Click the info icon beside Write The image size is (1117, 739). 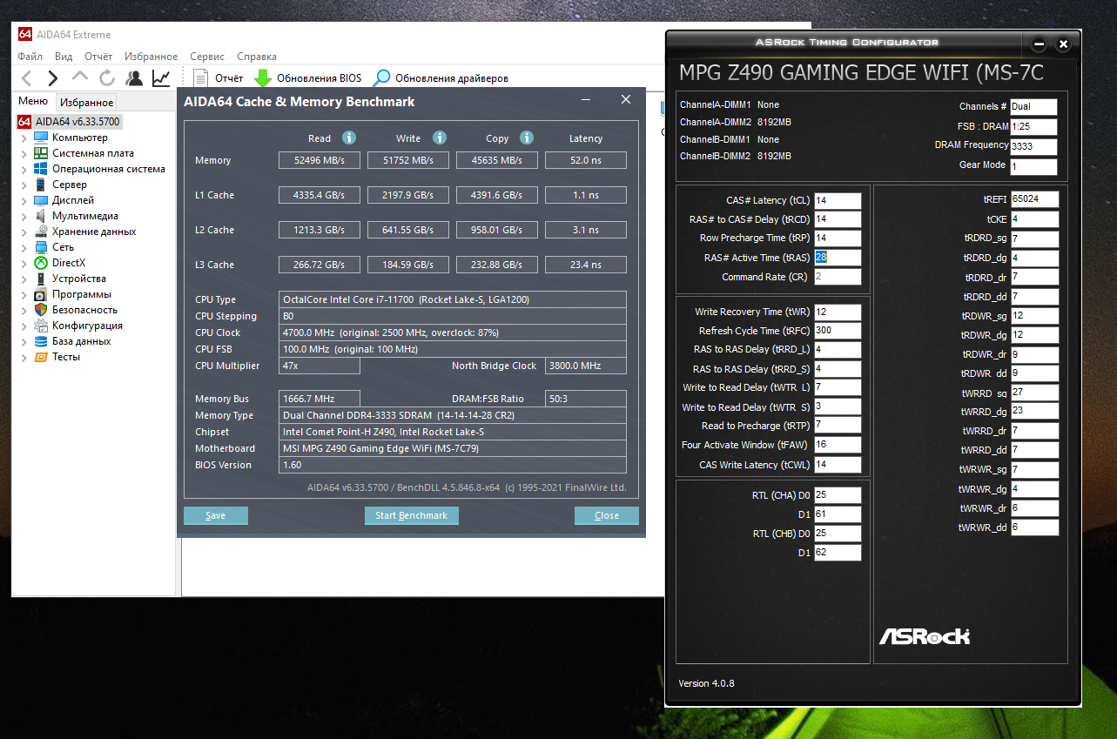(440, 138)
